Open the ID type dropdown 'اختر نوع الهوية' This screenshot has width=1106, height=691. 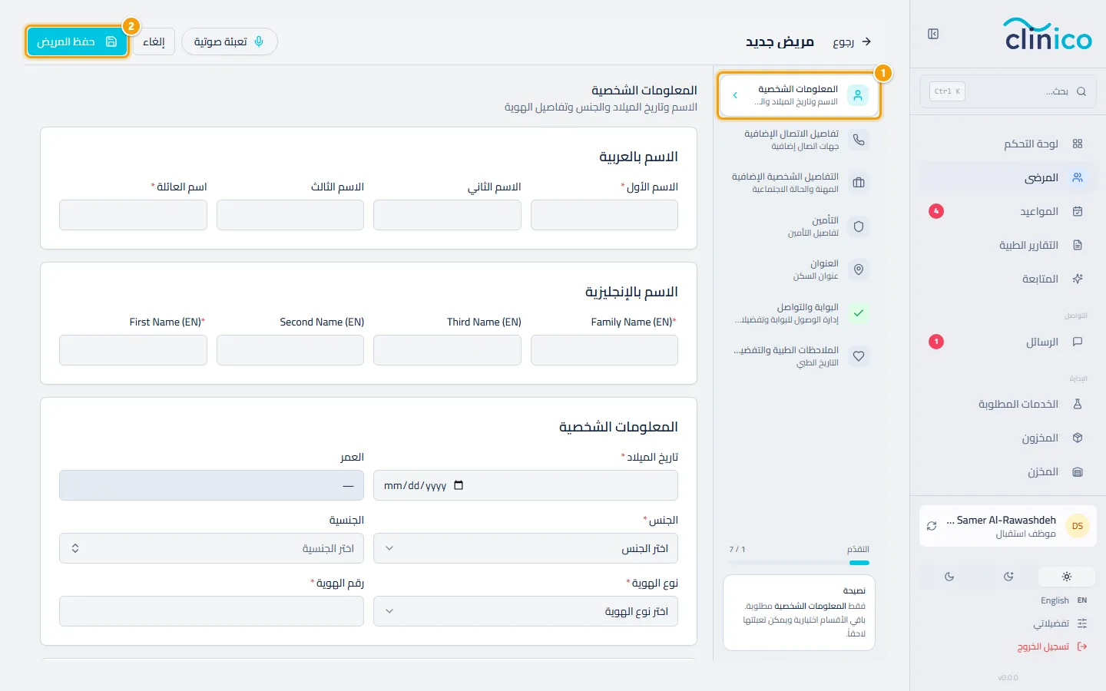click(x=525, y=611)
